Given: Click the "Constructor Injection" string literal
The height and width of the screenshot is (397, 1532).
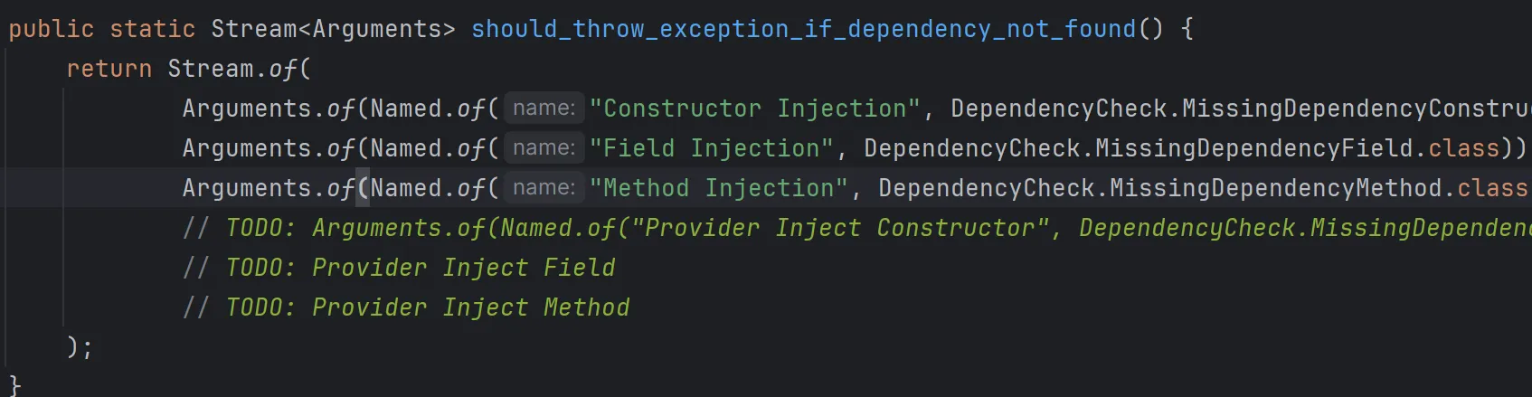Looking at the screenshot, I should point(754,109).
